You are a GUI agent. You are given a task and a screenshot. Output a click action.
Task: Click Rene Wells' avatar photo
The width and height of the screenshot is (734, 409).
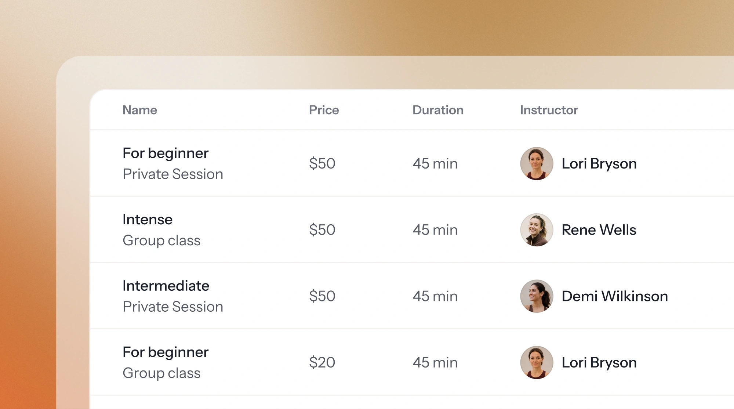[x=537, y=230]
